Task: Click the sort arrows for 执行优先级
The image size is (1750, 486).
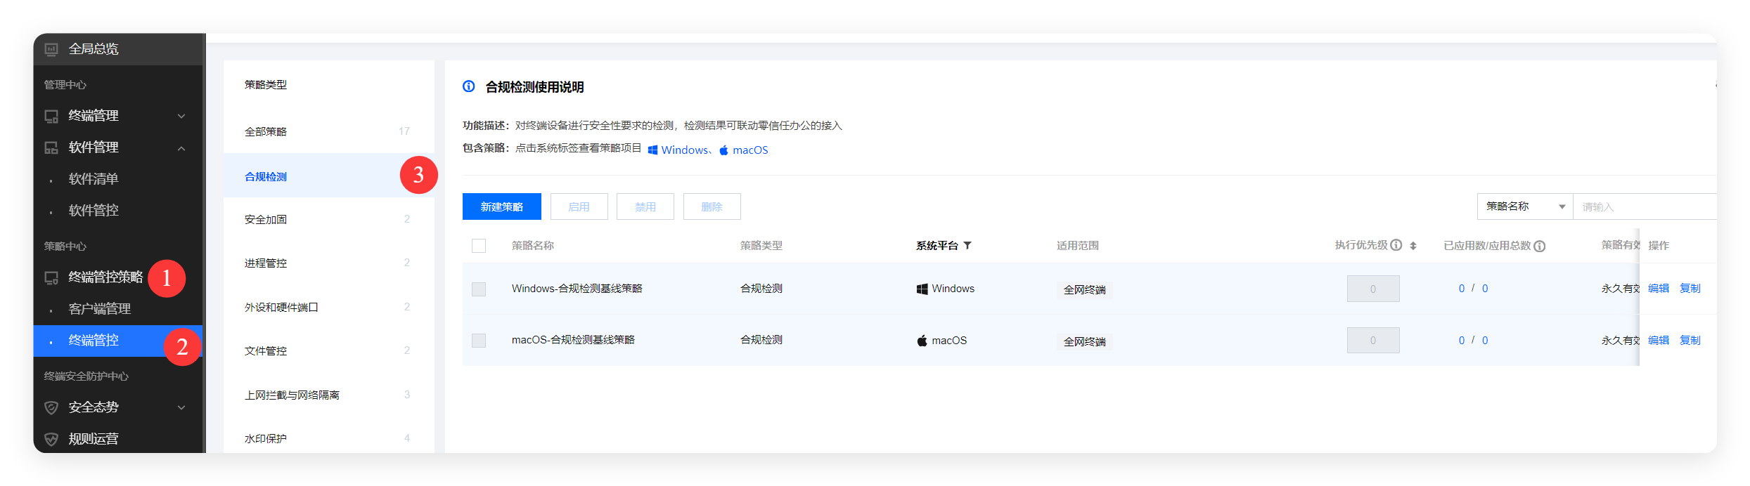Action: coord(1413,246)
